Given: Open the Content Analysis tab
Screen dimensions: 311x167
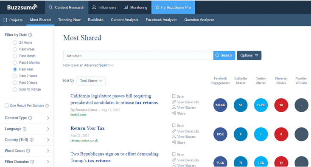Looking at the screenshot, I should [125, 20].
